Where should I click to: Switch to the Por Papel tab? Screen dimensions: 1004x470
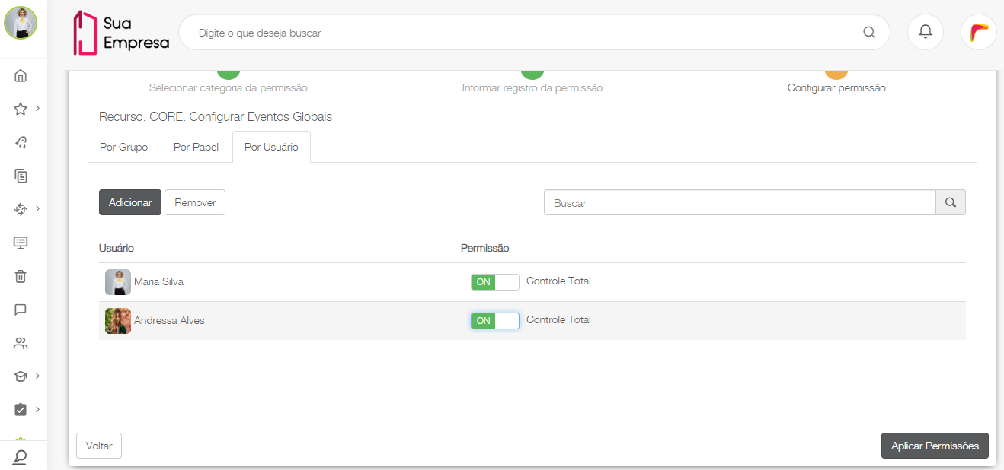(196, 147)
